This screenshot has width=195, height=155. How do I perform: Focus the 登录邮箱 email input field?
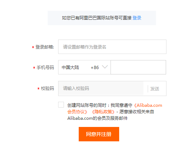112,47
